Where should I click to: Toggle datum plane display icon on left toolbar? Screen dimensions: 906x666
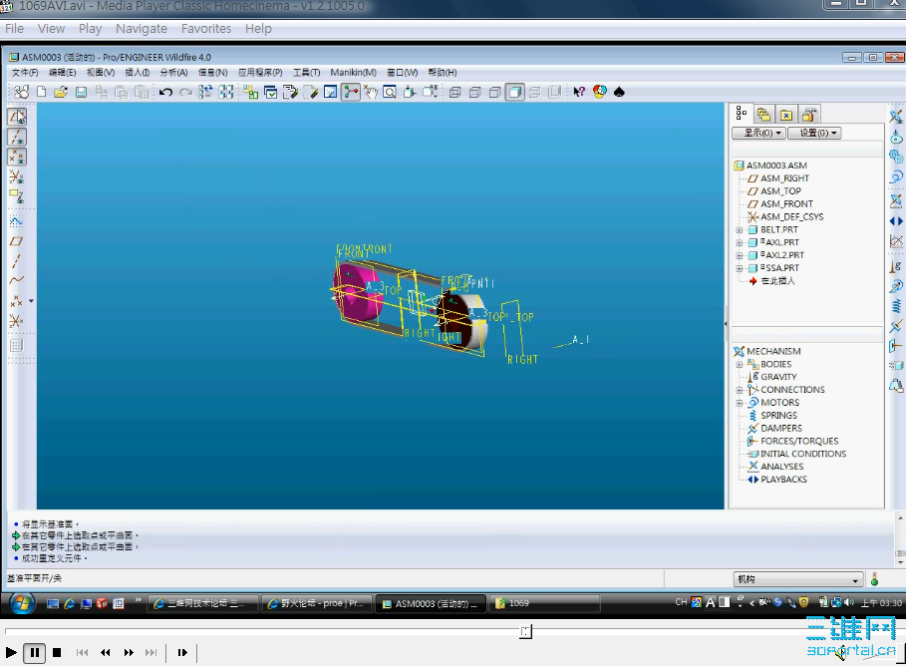tap(17, 117)
